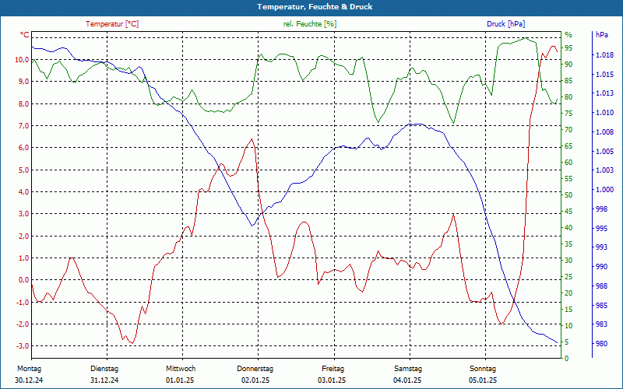Click the 'Donnerstag' day label
Image resolution: width=623 pixels, height=389 pixels.
(x=255, y=369)
